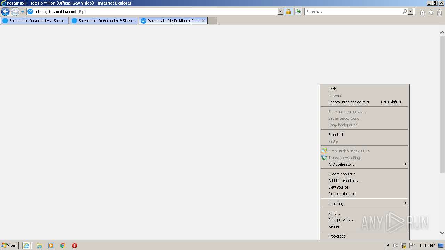
Task: Click the red antivirus taskbar icon
Action: (x=74, y=245)
